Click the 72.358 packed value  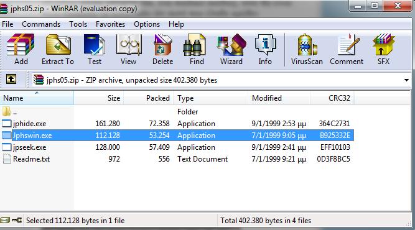(159, 124)
